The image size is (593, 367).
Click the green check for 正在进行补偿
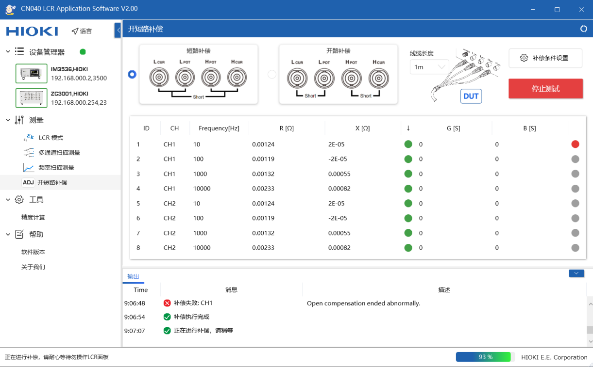click(167, 331)
